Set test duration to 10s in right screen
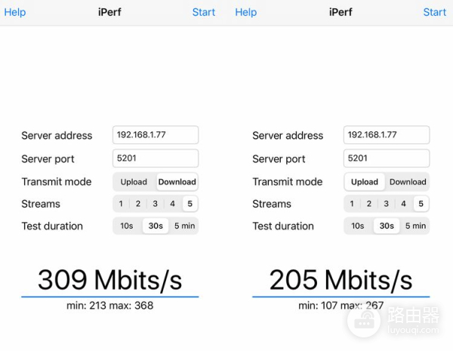This screenshot has height=351, width=453. click(x=358, y=226)
